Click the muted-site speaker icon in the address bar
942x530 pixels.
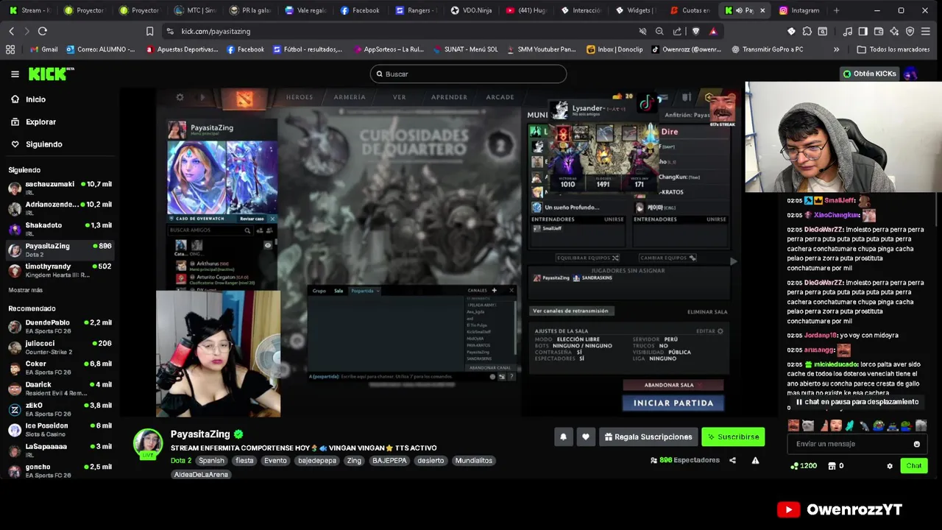coord(642,31)
